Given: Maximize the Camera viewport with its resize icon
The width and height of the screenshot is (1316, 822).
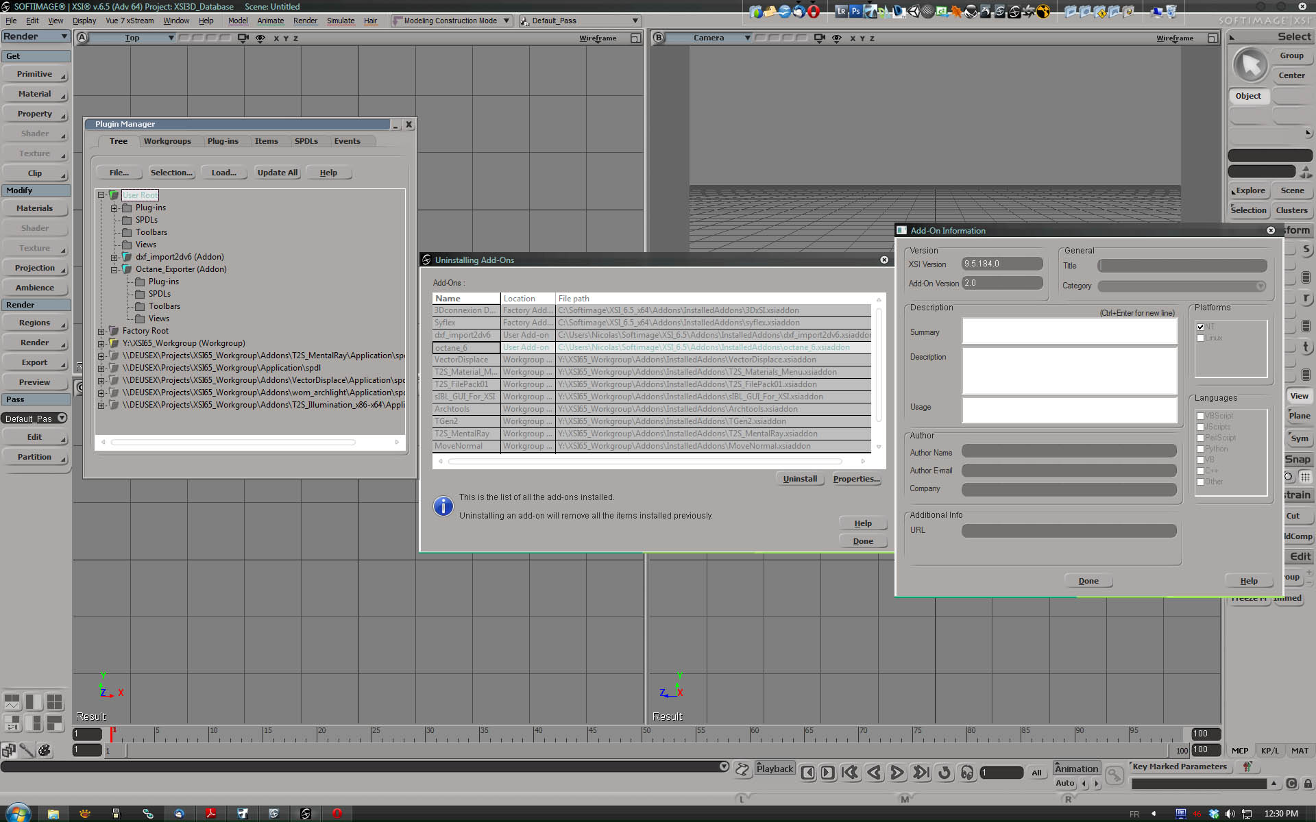Looking at the screenshot, I should [x=1213, y=38].
